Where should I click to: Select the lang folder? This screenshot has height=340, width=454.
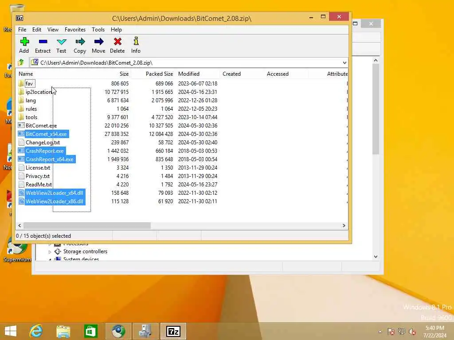point(27,100)
